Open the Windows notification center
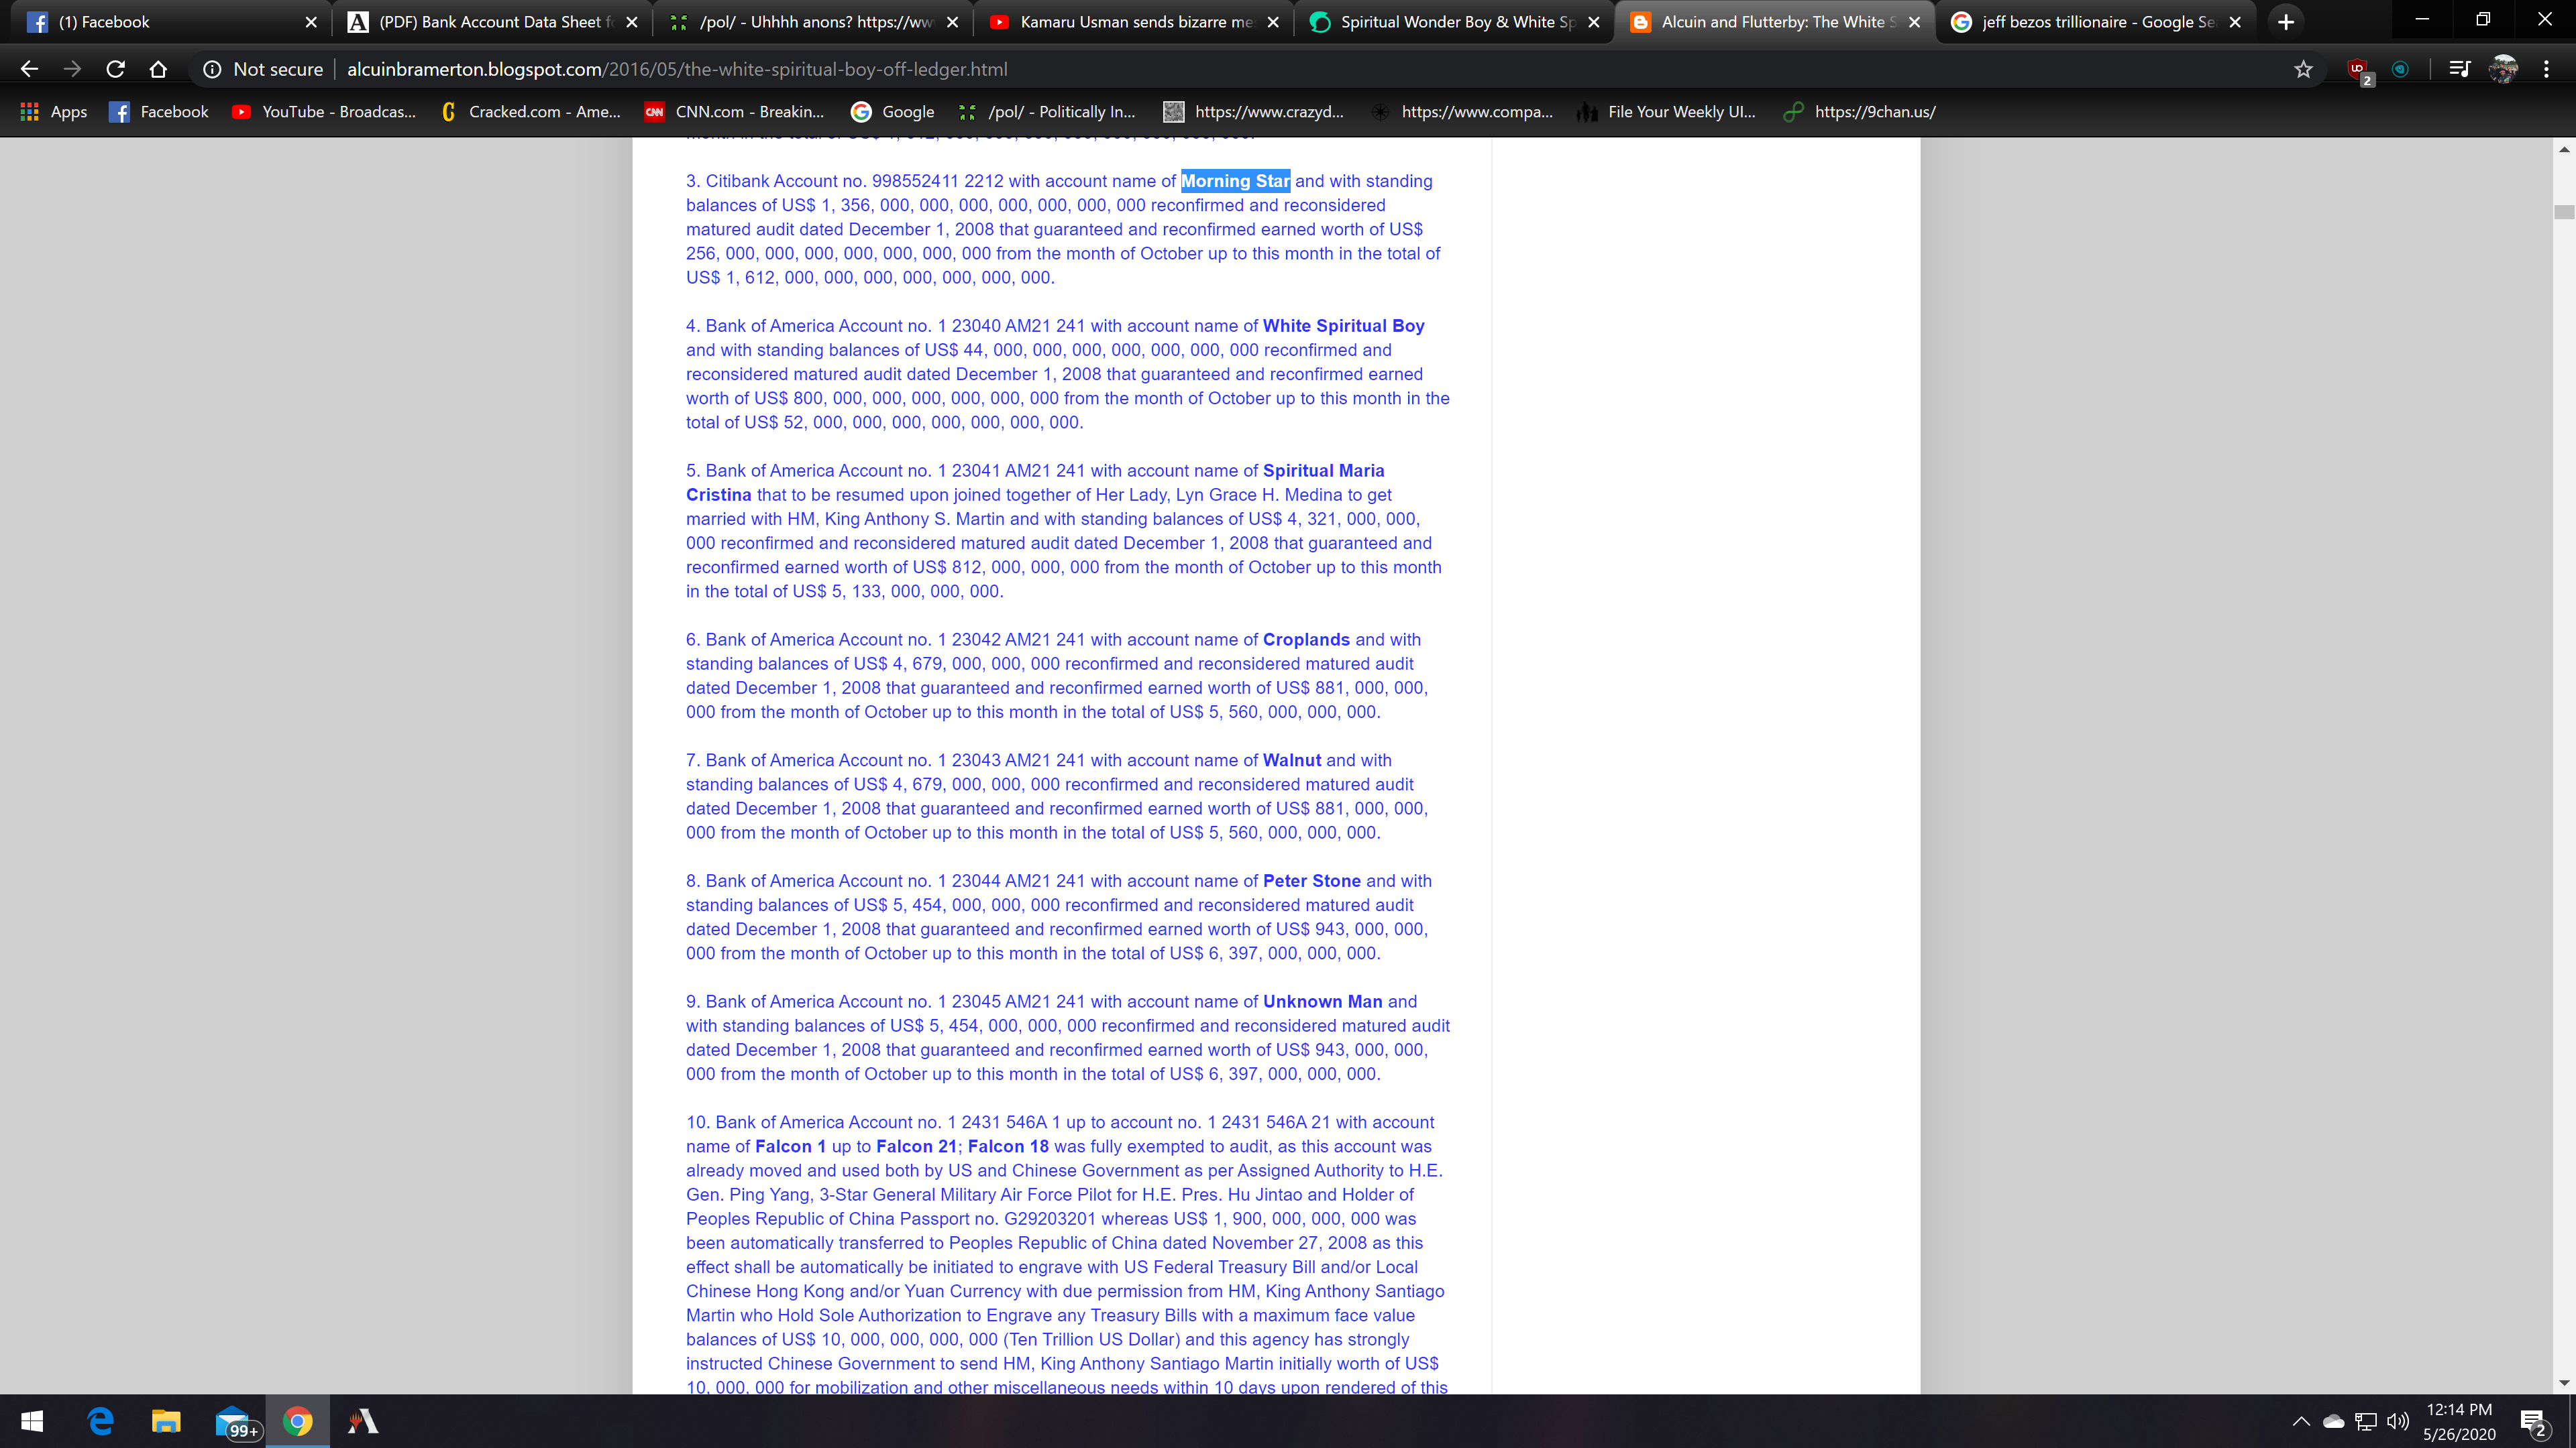The width and height of the screenshot is (2576, 1448). [2532, 1421]
